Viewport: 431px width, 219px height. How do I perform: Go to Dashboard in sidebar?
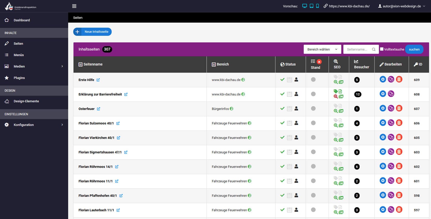coord(22,20)
